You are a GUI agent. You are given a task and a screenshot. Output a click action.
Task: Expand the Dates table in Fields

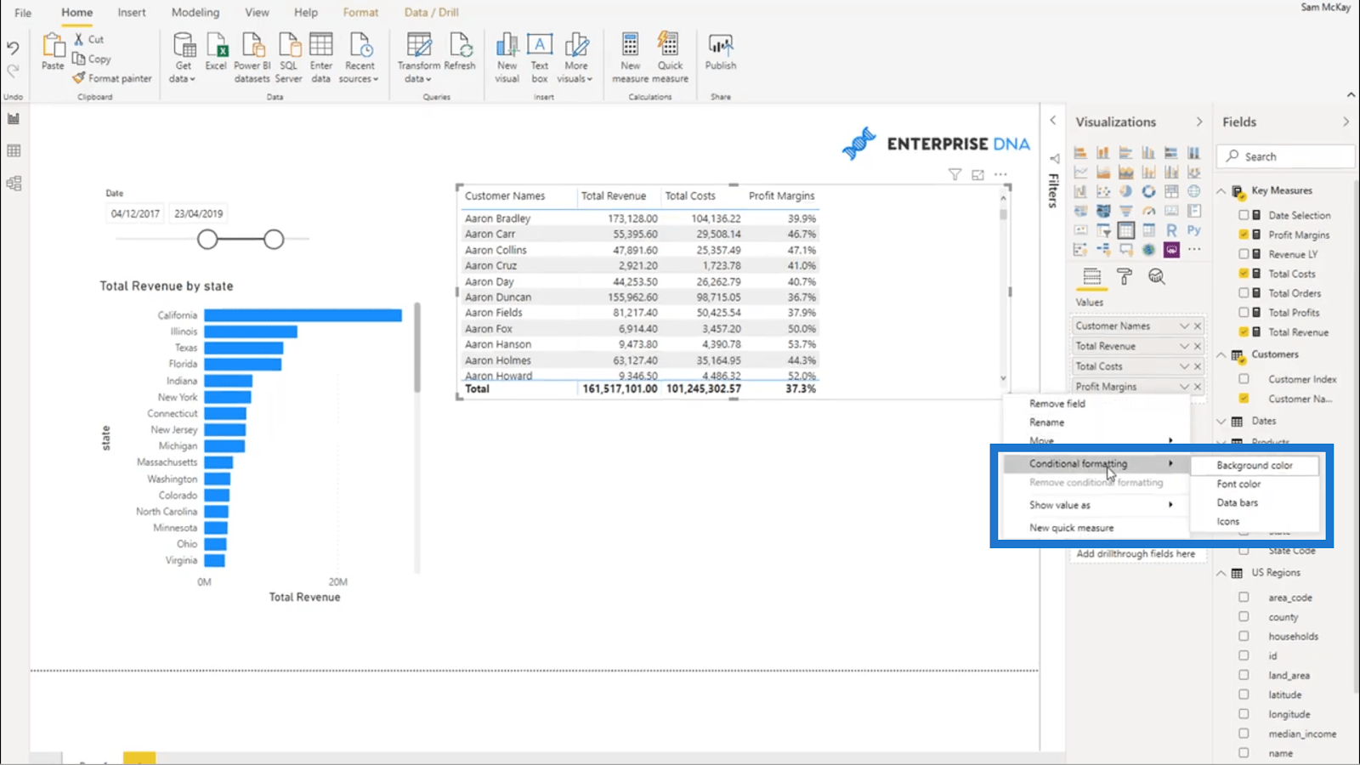(1221, 421)
